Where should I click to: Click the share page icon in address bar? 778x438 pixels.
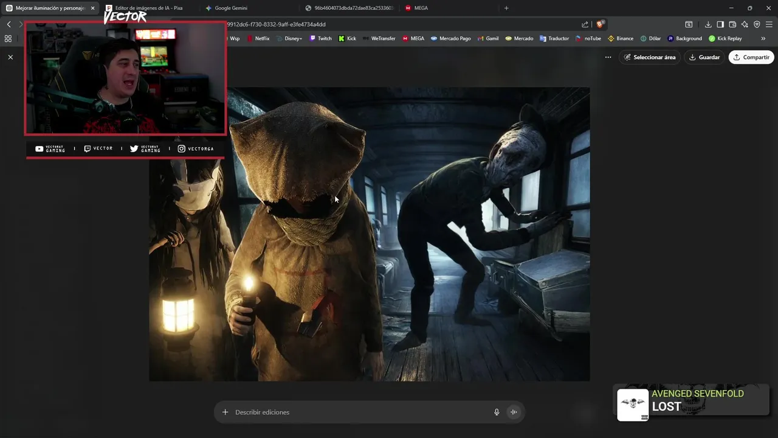[585, 24]
